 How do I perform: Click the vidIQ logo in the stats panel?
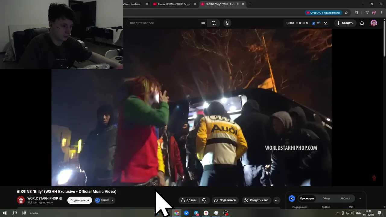[x=292, y=199]
